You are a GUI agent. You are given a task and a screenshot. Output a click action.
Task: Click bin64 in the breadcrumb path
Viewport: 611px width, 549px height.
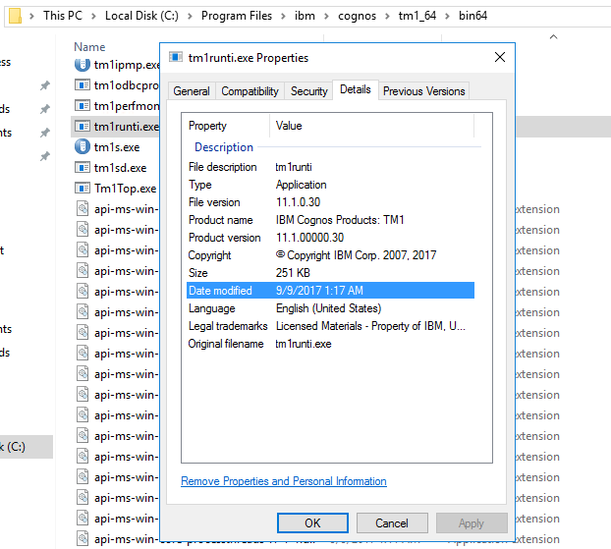(x=472, y=16)
